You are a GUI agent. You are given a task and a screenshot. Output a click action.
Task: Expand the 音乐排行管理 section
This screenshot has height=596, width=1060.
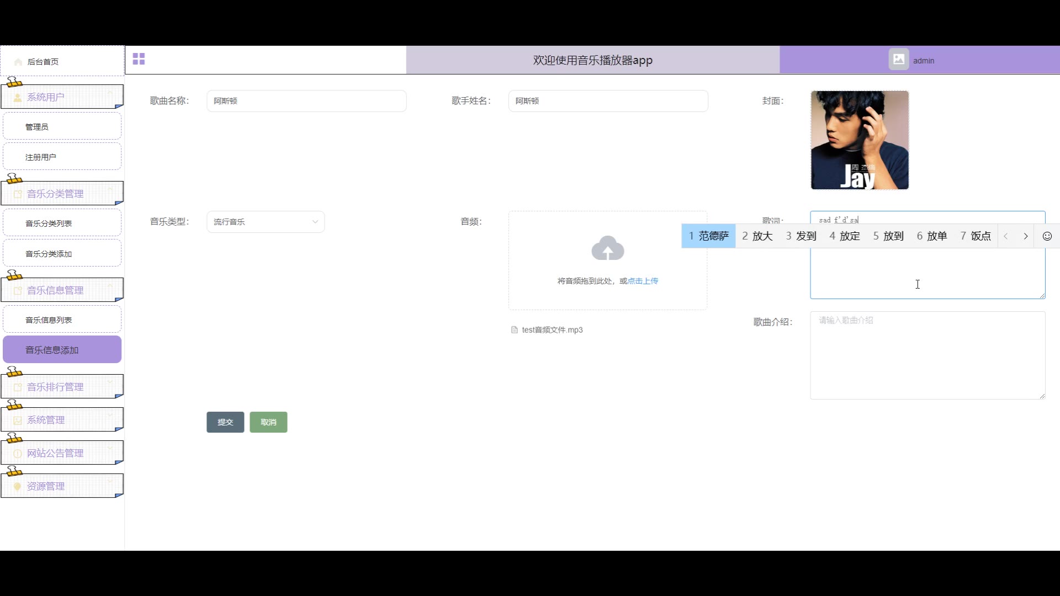[62, 387]
